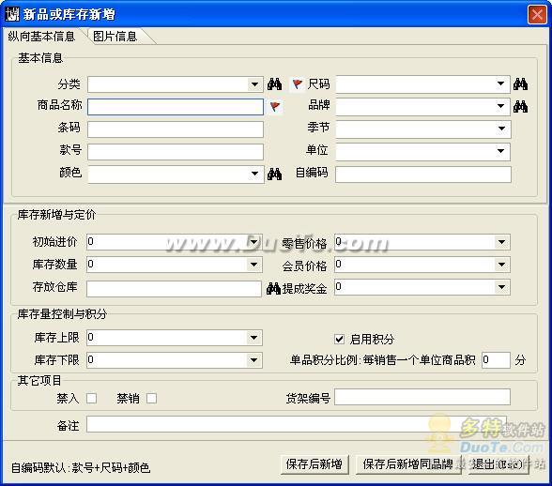Open the 会员价格 dropdown arrow

click(x=501, y=265)
